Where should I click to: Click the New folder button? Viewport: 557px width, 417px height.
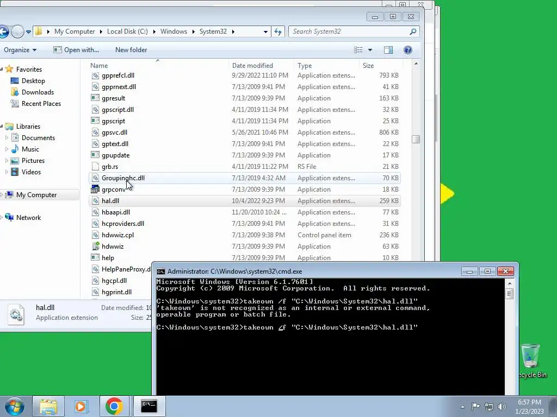[x=131, y=50]
